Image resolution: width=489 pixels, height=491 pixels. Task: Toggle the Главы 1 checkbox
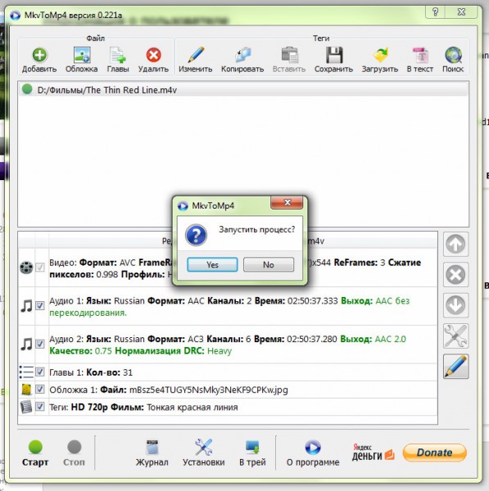tap(40, 372)
